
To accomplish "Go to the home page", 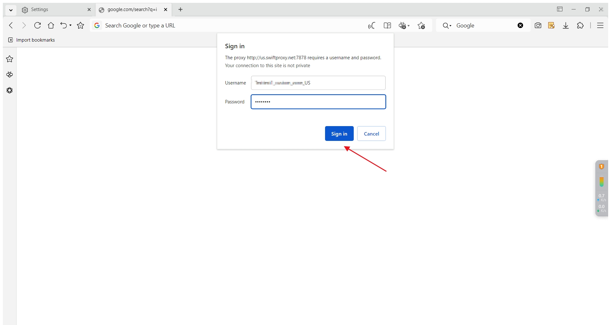I will click(51, 26).
